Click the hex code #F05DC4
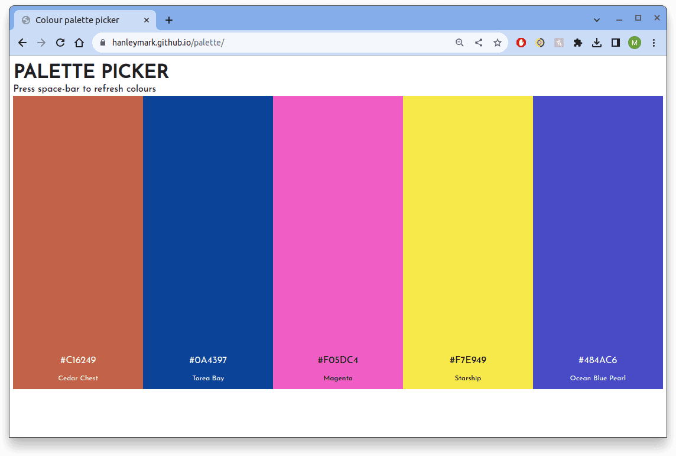The width and height of the screenshot is (676, 456). pyautogui.click(x=338, y=360)
